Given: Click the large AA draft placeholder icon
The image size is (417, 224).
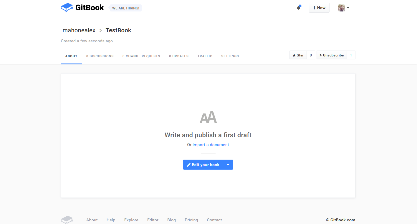Looking at the screenshot, I should [208, 117].
